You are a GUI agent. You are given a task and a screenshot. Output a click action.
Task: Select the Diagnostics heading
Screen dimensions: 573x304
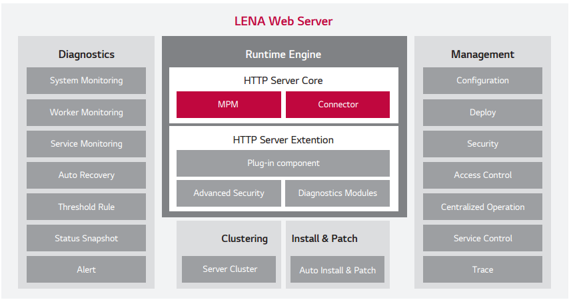pos(86,54)
